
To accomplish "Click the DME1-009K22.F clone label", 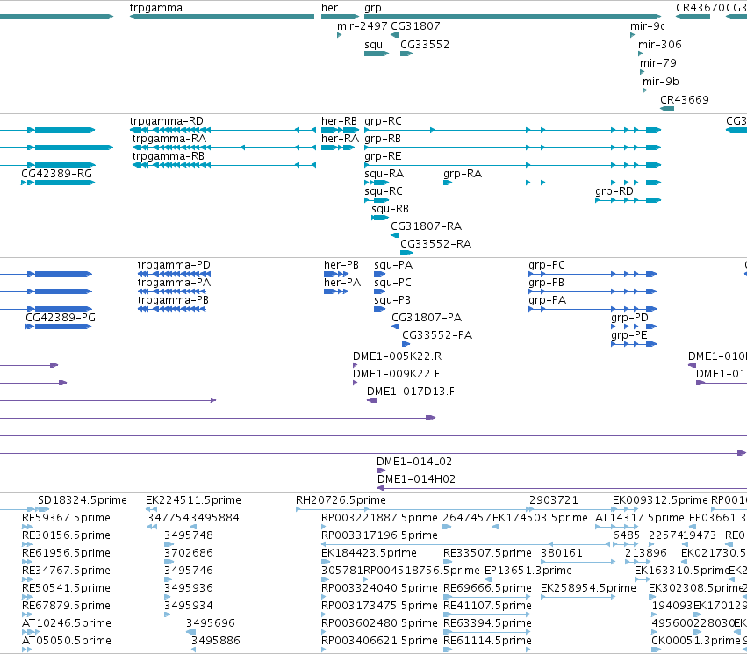I will [x=397, y=374].
